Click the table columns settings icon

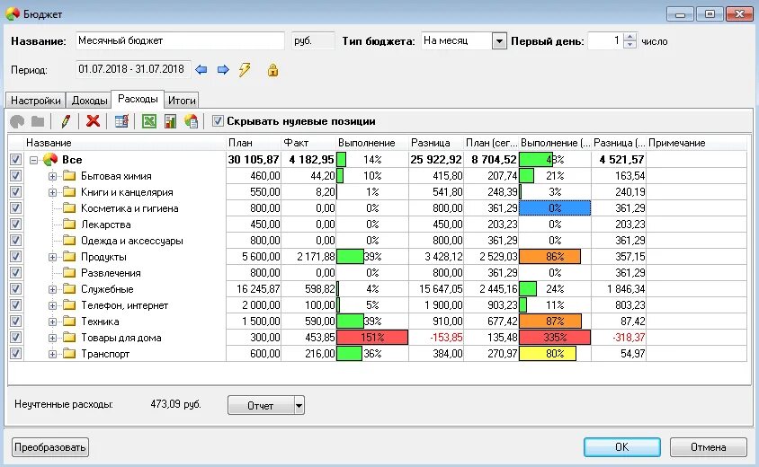[121, 121]
